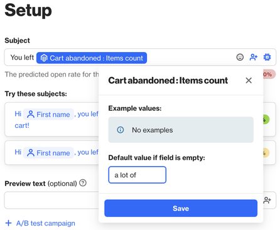Click the plus icon for A/B test campaign

(8, 223)
